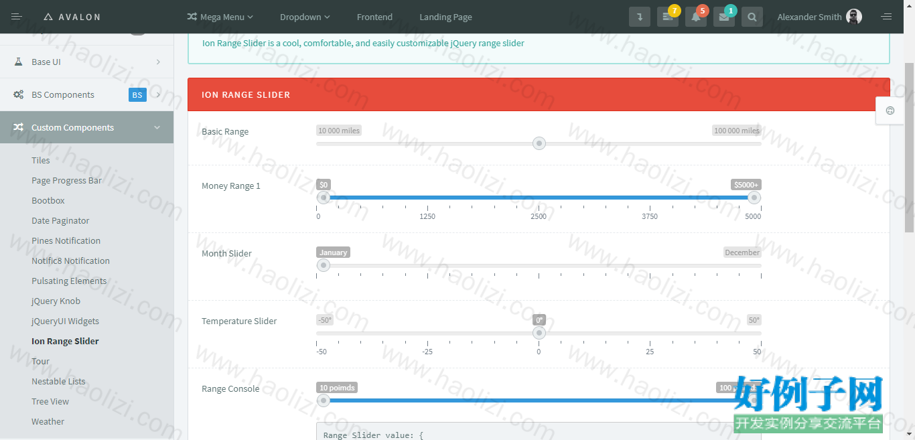Go to the Frontend page
The height and width of the screenshot is (440, 915).
374,17
